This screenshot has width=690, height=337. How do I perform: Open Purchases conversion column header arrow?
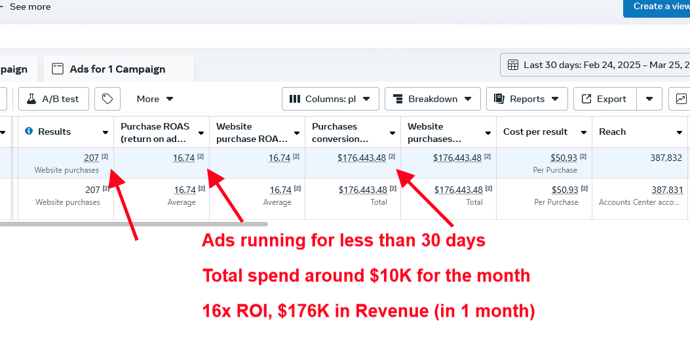coord(393,133)
